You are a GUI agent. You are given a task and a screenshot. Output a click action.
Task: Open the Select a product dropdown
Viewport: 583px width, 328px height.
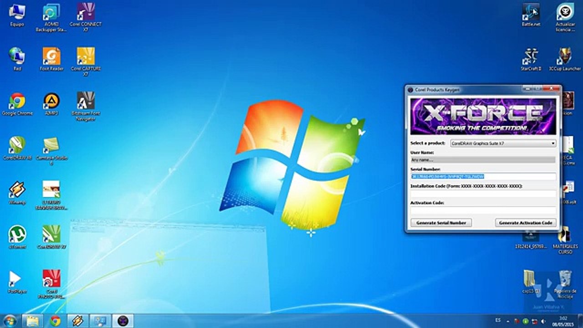(503, 143)
